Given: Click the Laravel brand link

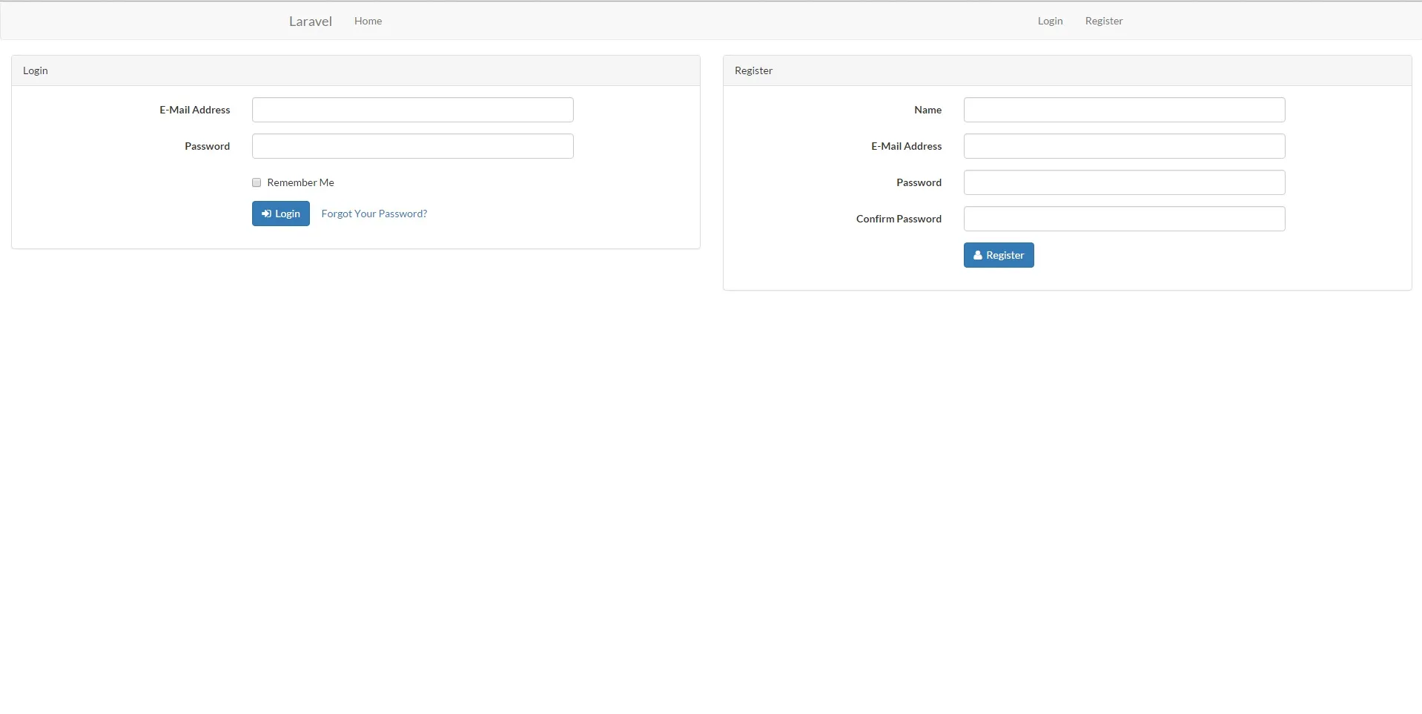Looking at the screenshot, I should (x=310, y=22).
